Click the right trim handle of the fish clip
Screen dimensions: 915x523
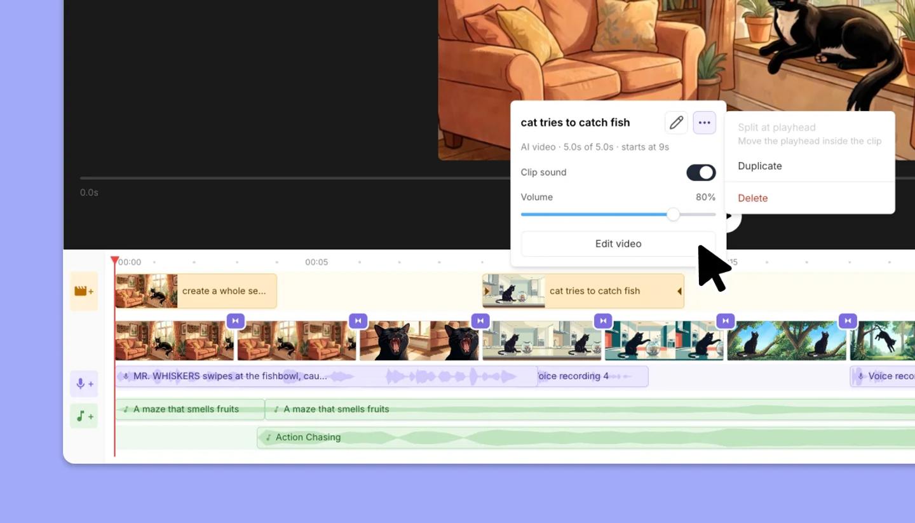[x=679, y=291]
